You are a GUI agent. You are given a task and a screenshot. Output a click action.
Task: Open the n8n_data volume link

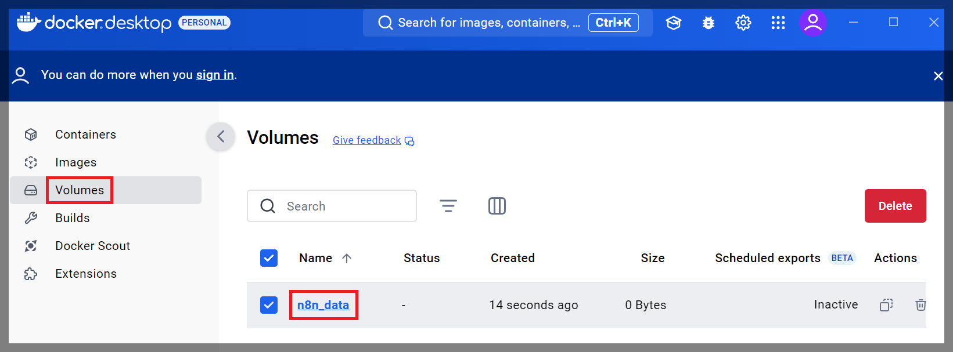(323, 305)
